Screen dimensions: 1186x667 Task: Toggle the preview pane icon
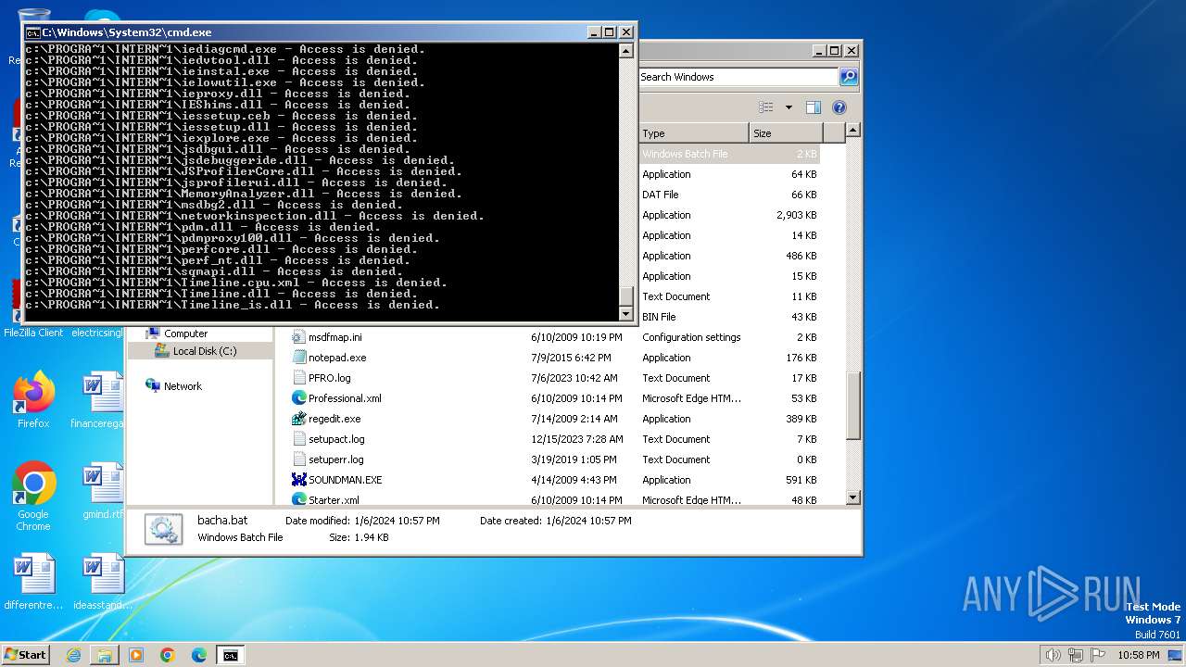(814, 107)
